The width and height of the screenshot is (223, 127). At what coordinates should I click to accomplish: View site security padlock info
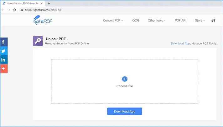(x=22, y=10)
